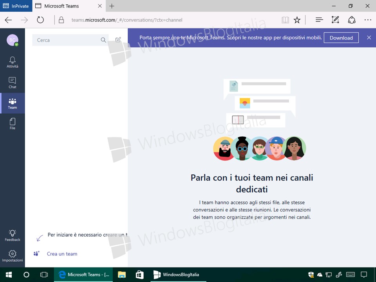The height and width of the screenshot is (282, 376).
Task: Open the Feedback lightbulb panel
Action: [12, 235]
